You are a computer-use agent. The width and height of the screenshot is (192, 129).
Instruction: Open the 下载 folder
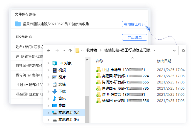pyautogui.click(x=62, y=91)
